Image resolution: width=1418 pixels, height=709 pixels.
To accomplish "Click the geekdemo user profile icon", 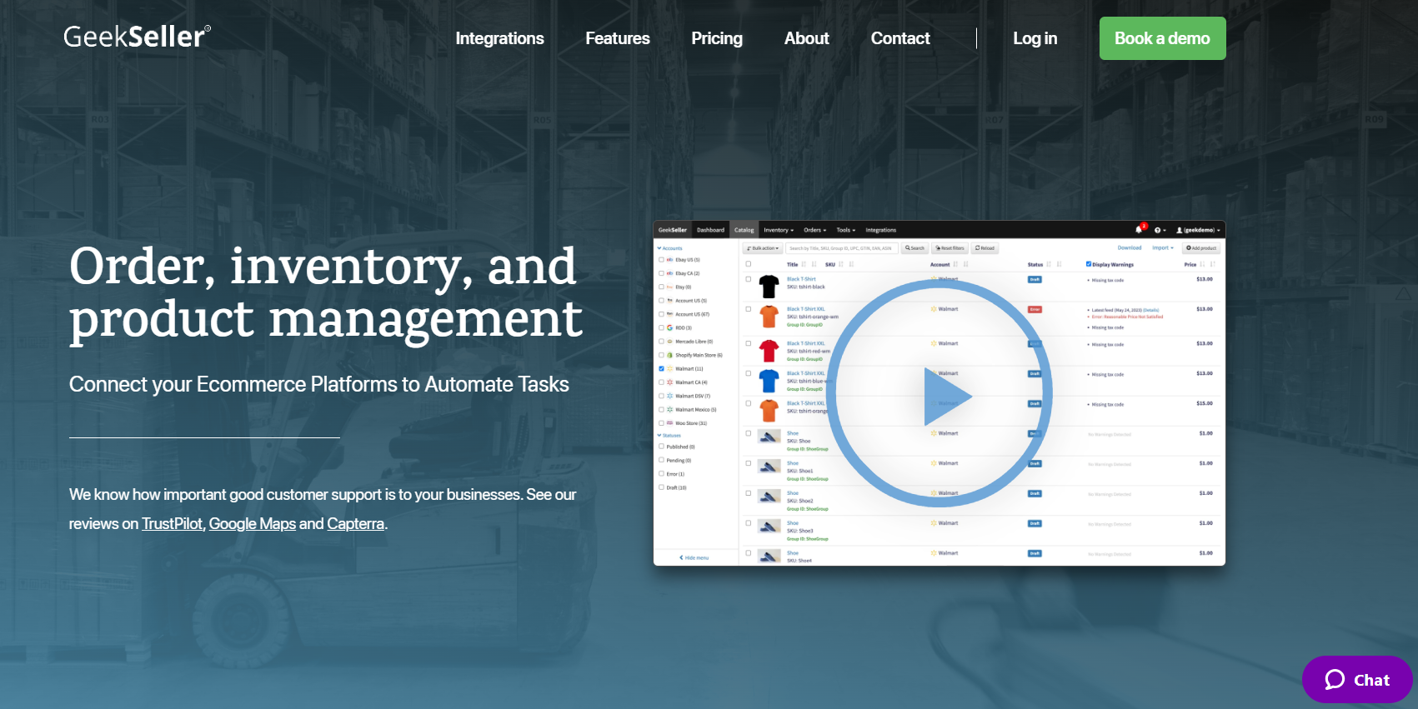I will click(x=1180, y=230).
